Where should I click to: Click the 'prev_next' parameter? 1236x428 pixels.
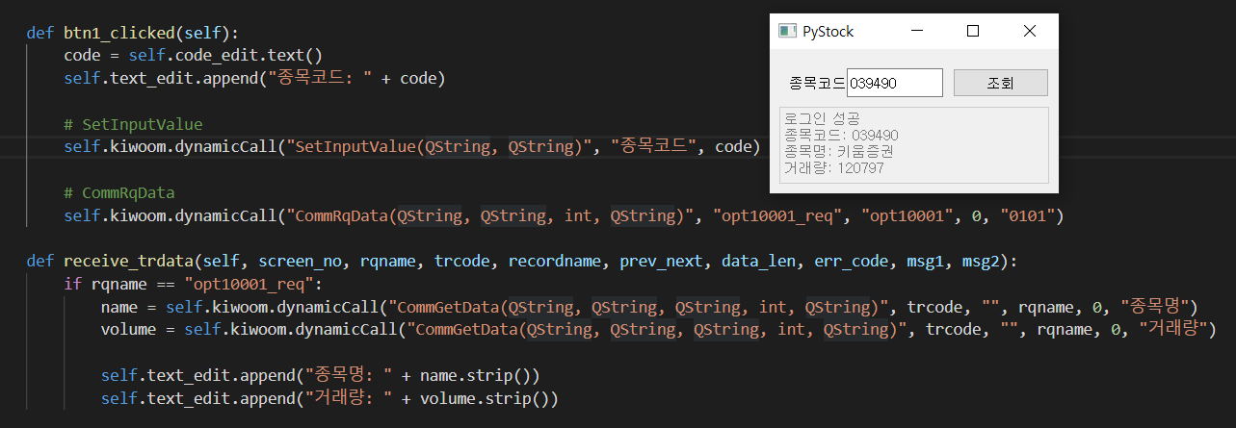660,262
